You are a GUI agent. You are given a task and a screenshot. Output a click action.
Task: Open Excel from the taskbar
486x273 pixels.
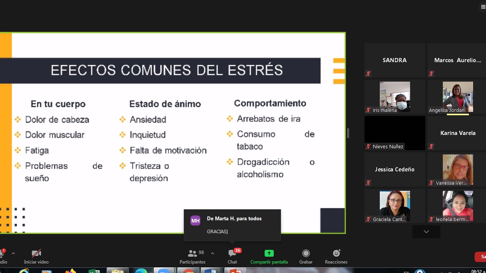click(x=94, y=271)
